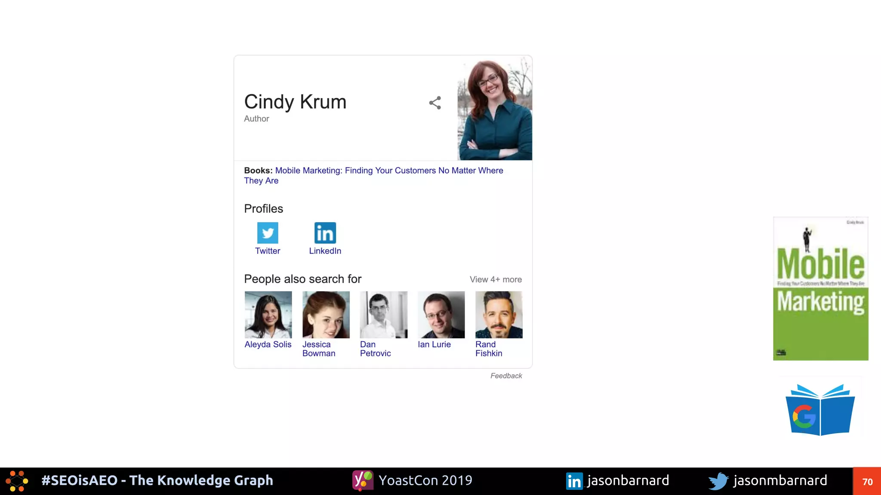Click the Books: label text
This screenshot has width=881, height=495.
point(258,171)
